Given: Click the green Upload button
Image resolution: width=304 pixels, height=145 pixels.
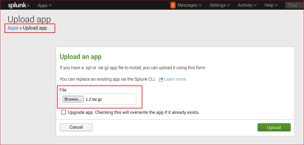Looking at the screenshot, I should click(x=274, y=127).
